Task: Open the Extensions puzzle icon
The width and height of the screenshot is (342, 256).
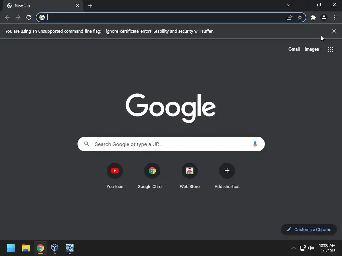Action: coord(313,17)
